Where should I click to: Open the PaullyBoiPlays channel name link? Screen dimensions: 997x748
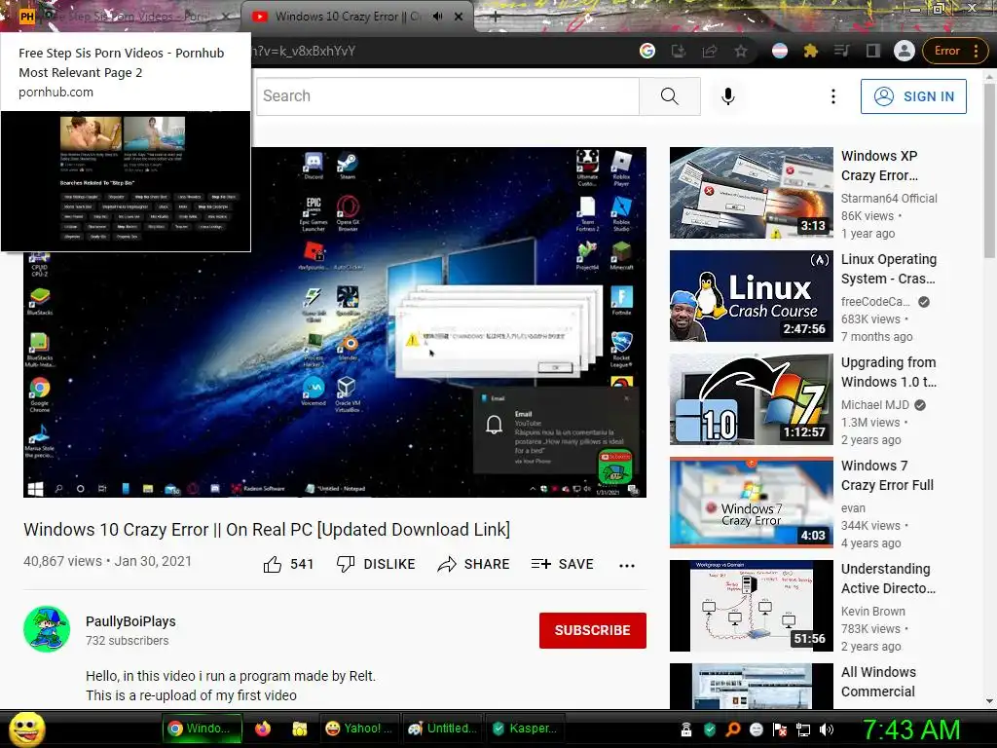[x=131, y=621]
